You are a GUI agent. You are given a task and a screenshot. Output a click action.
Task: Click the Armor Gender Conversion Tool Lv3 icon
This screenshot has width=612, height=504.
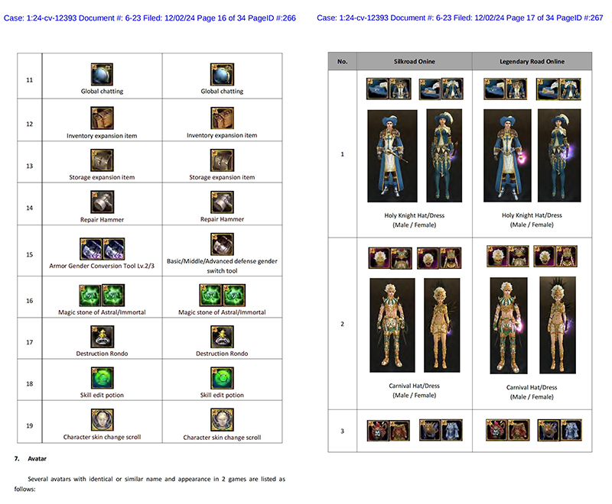click(113, 249)
